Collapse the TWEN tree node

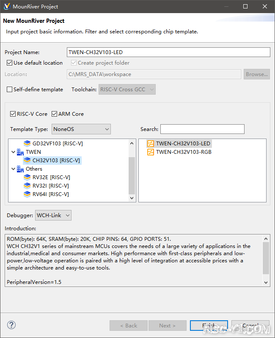[x=13, y=152]
